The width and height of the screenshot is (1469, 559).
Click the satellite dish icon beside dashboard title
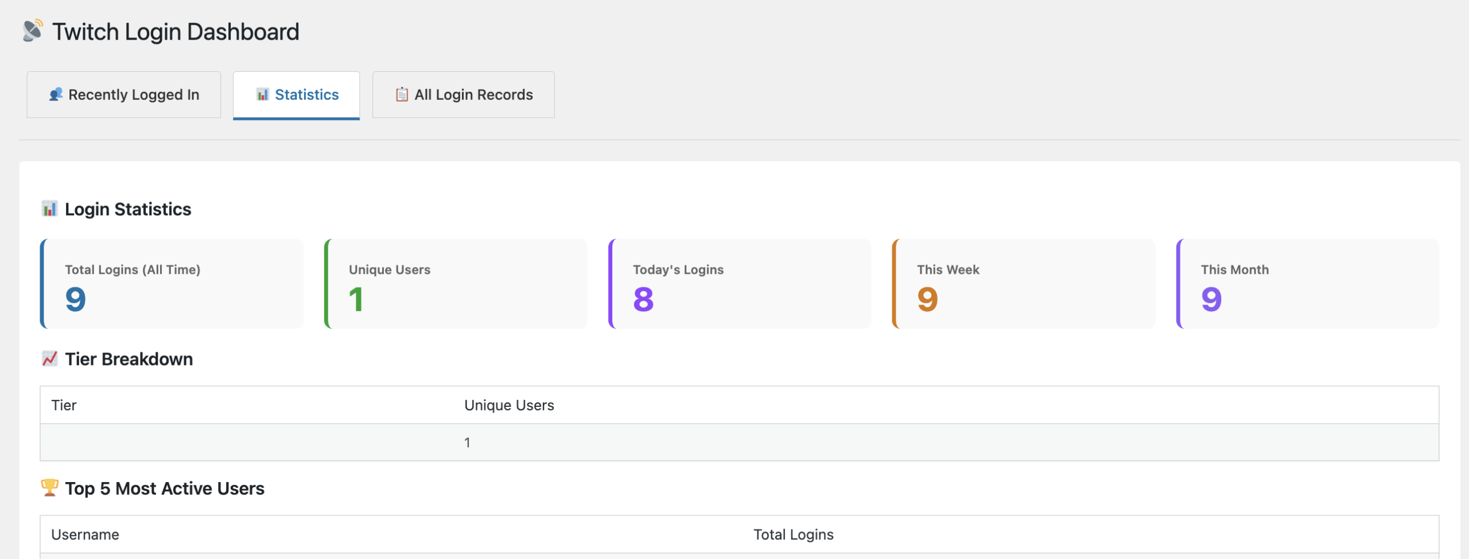(x=33, y=31)
